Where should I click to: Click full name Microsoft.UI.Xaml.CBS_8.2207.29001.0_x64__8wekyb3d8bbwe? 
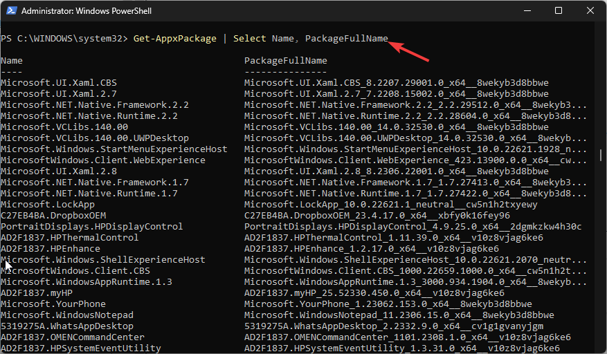pos(397,83)
